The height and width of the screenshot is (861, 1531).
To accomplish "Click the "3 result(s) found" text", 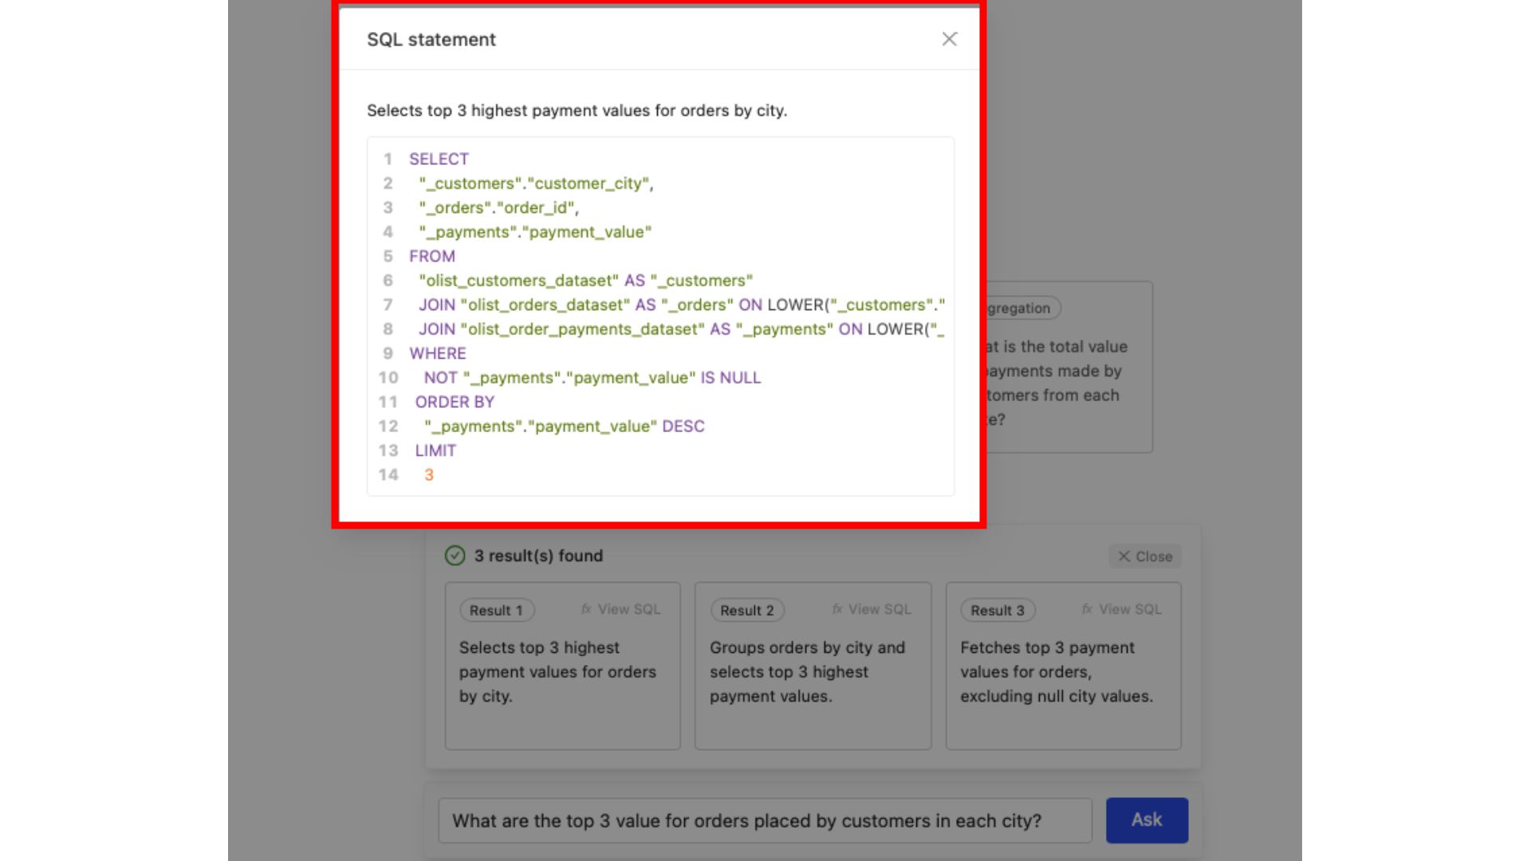I will [x=538, y=556].
